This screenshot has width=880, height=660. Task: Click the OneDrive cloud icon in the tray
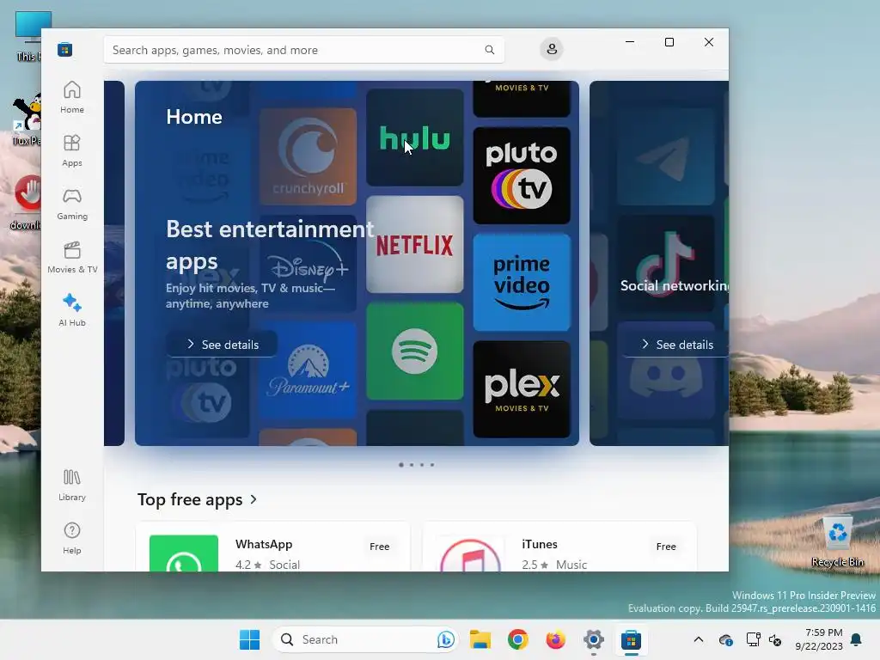click(x=725, y=639)
